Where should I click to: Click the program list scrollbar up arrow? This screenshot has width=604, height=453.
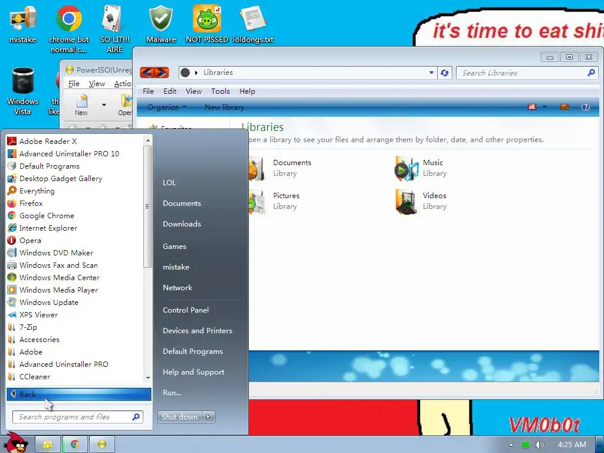[148, 140]
